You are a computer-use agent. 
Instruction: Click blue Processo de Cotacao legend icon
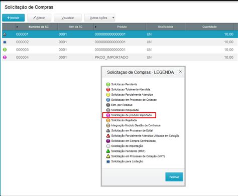coord(108,100)
